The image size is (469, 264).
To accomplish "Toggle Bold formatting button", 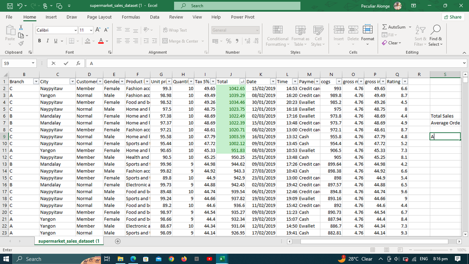I will point(40,41).
